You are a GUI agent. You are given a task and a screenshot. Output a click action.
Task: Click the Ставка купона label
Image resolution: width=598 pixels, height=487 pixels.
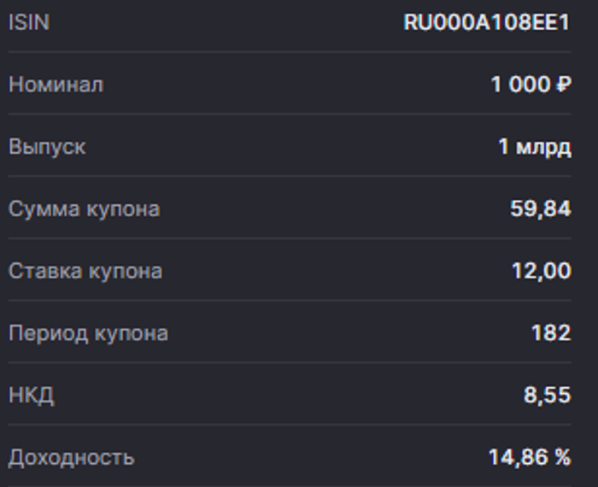[x=85, y=271]
